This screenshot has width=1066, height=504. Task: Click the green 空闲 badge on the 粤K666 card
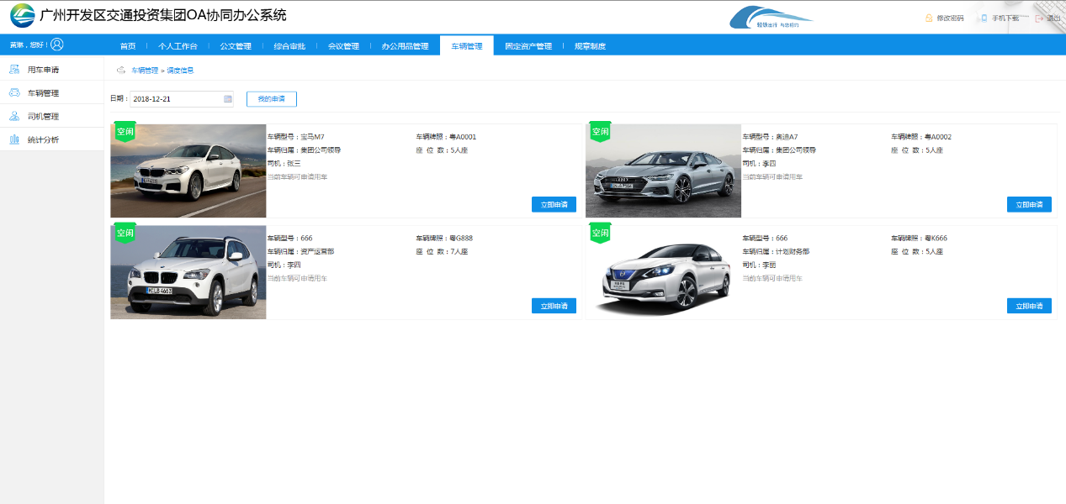click(600, 234)
